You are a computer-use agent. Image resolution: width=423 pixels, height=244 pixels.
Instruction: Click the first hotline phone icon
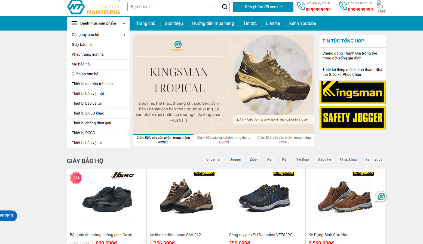coord(301,6)
